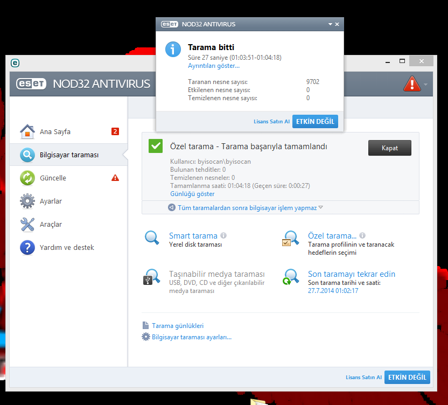Click the round arrow icon before Tüm taramalardan
This screenshot has width=448, height=405.
[172, 207]
